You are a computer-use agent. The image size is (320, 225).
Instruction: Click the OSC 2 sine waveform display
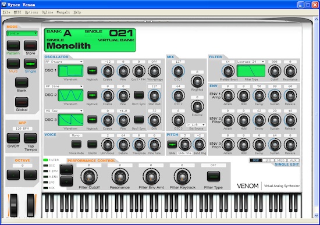point(70,95)
